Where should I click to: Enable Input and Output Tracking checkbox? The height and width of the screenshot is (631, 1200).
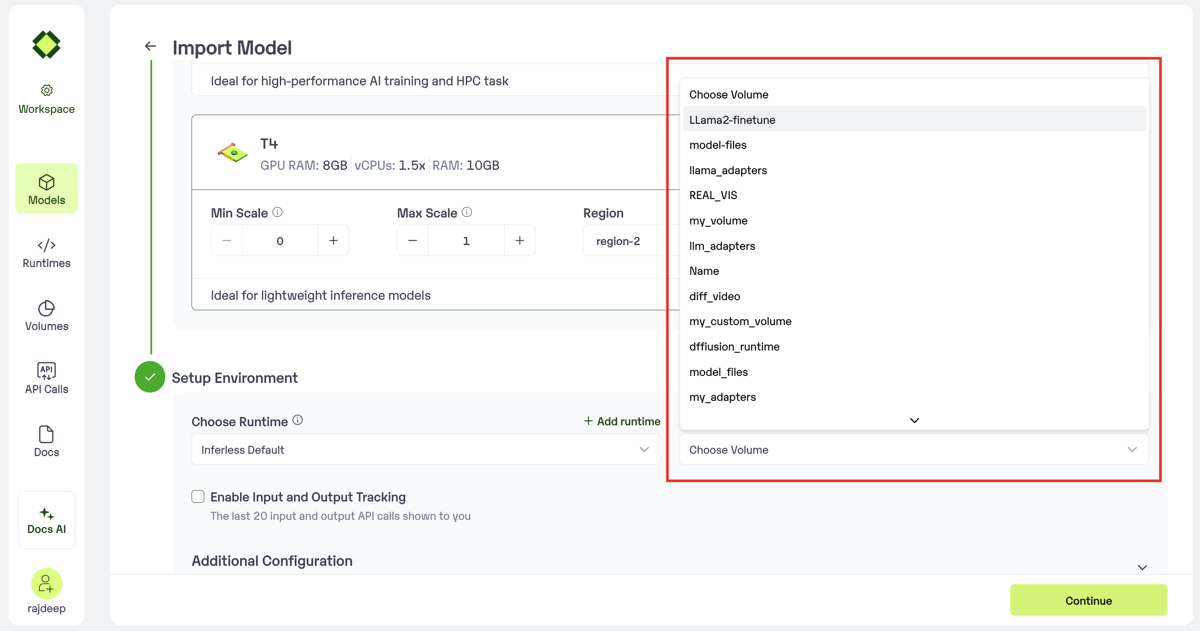pyautogui.click(x=198, y=497)
